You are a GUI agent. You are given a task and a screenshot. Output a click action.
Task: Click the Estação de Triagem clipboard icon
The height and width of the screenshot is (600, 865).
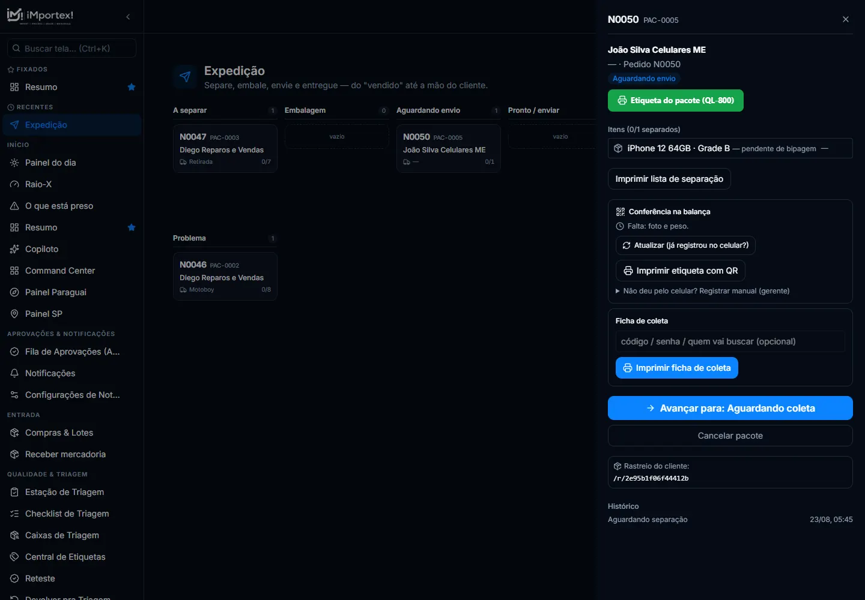[14, 492]
